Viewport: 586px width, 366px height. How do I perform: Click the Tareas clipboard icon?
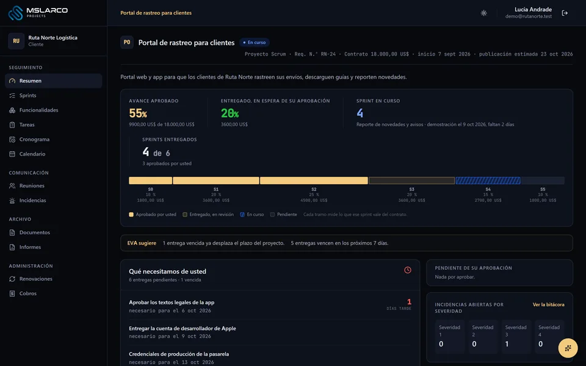pos(12,124)
